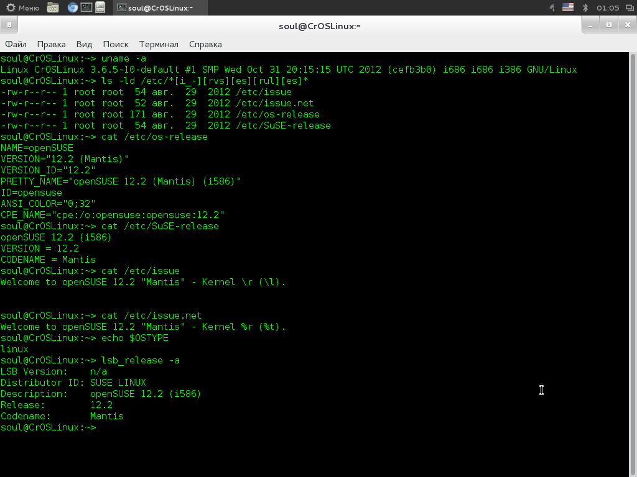Open the 01:05 clock applet

coord(608,7)
